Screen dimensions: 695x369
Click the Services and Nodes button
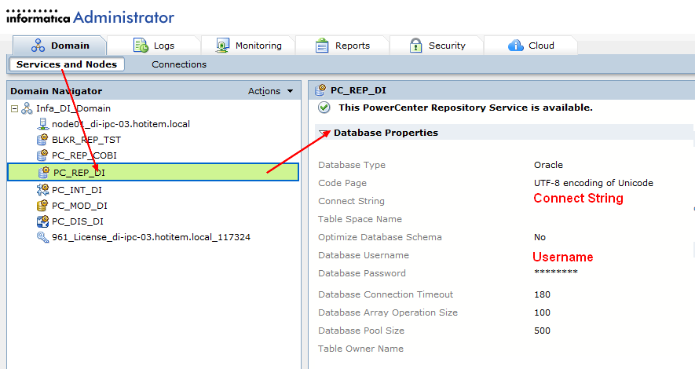point(67,64)
